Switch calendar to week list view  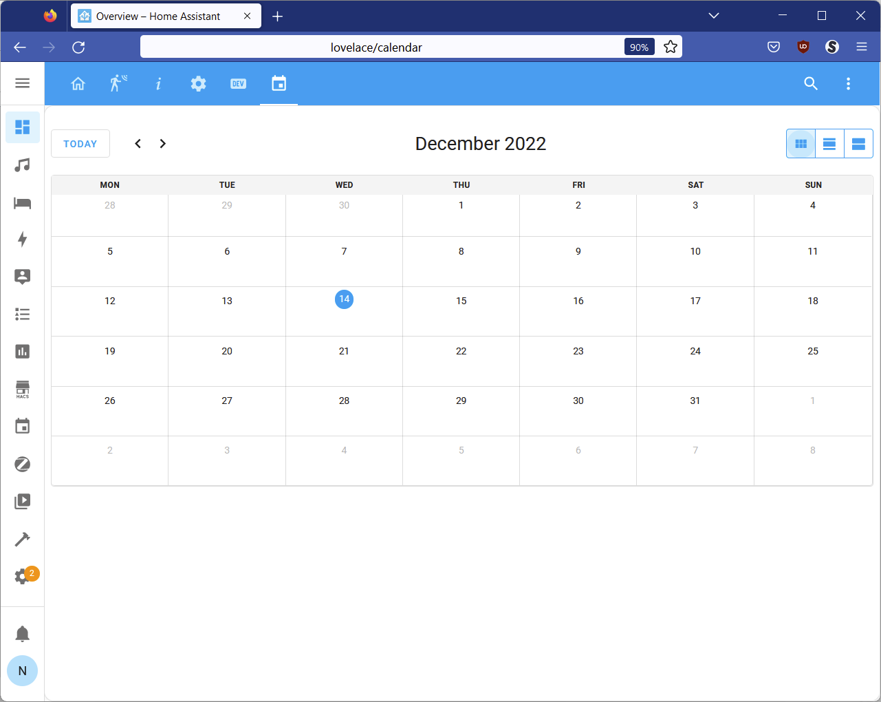(829, 143)
